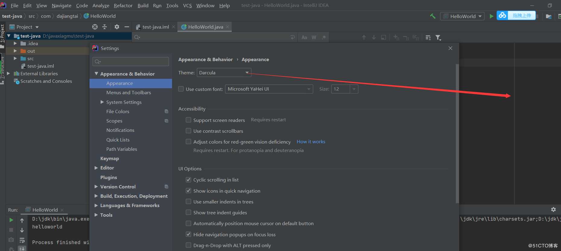Click the Baidu cloud upload icon
This screenshot has width=561, height=251.
pos(502,15)
